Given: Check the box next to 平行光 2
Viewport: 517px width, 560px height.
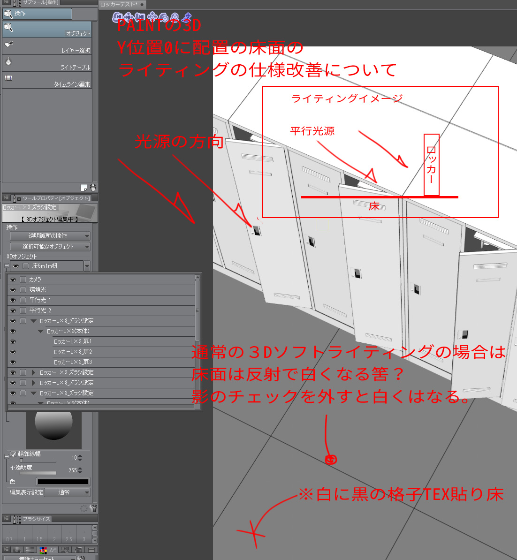Looking at the screenshot, I should click(x=23, y=310).
